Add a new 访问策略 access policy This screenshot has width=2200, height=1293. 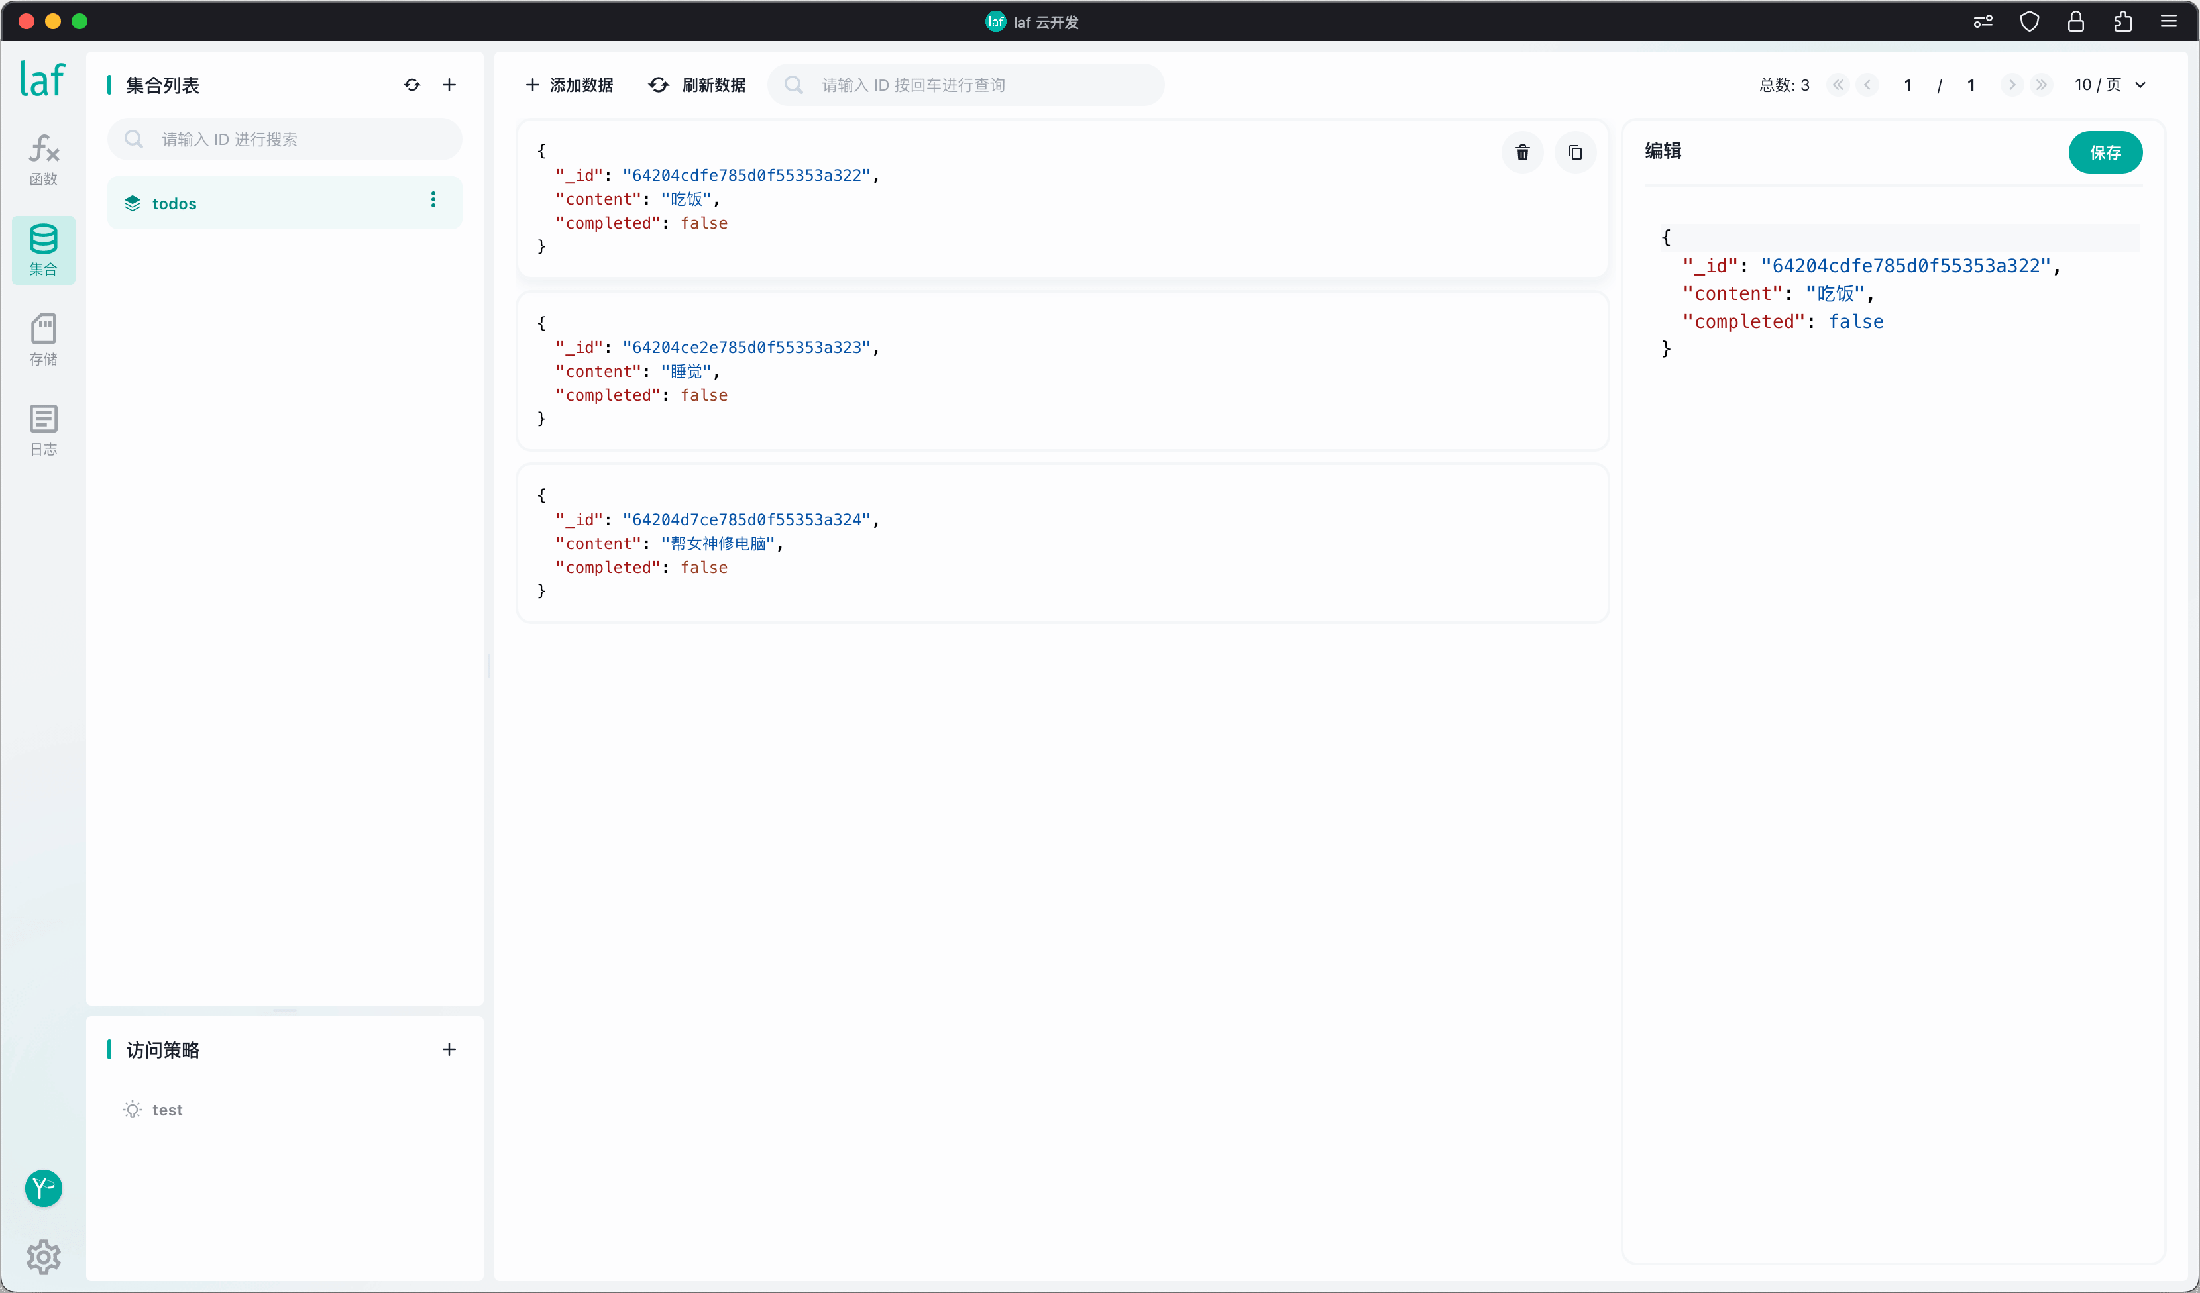pos(449,1049)
